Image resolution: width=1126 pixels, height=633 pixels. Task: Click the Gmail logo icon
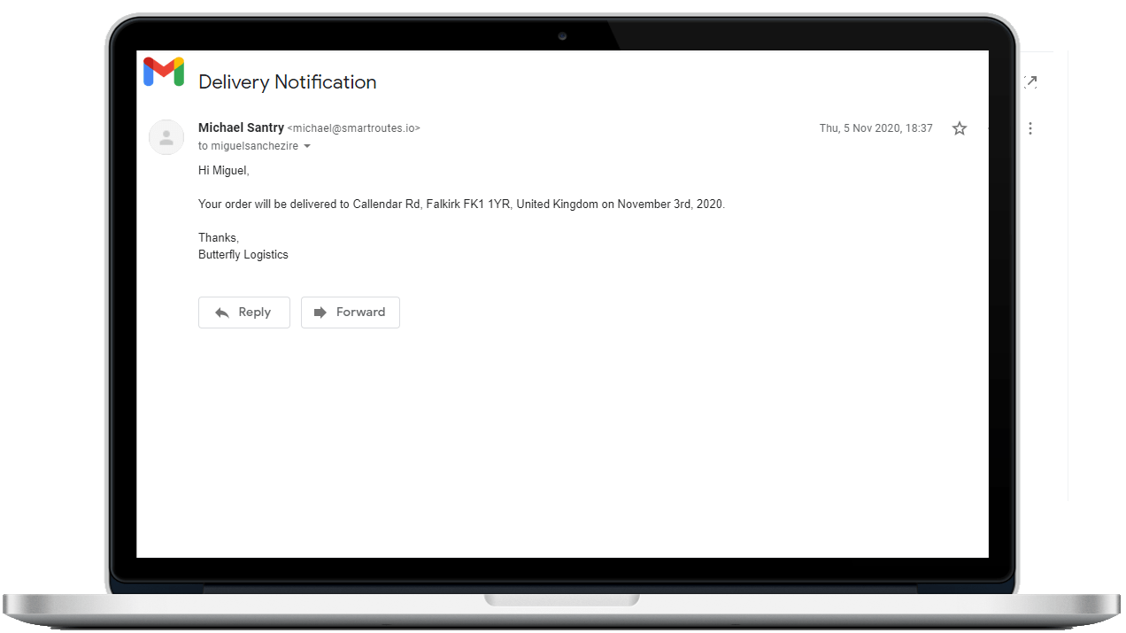coord(164,72)
